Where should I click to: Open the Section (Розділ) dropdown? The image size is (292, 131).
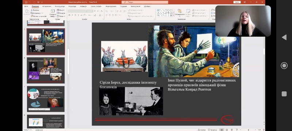pyautogui.click(x=61, y=16)
